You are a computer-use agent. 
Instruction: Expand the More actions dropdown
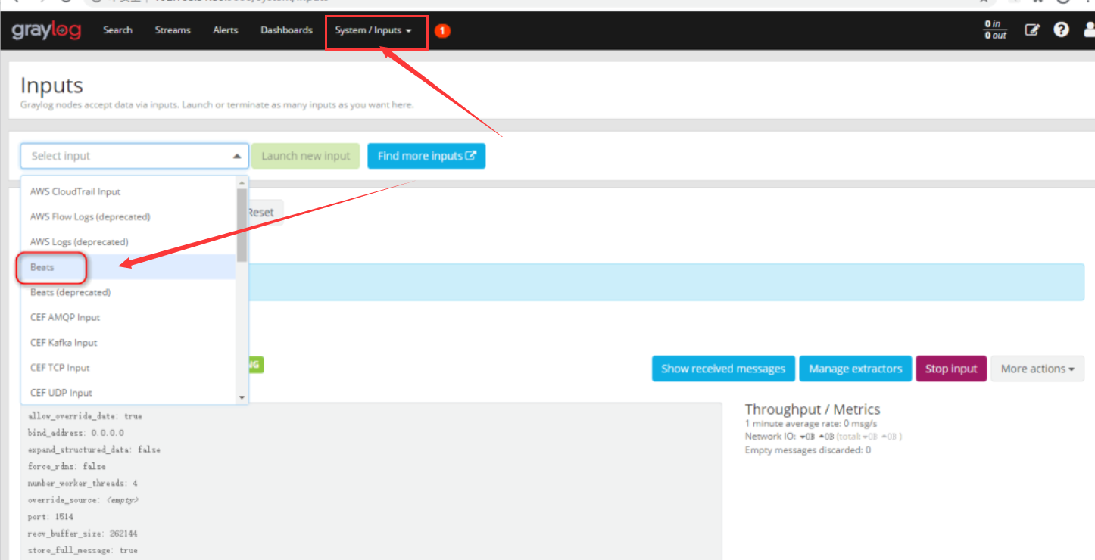pos(1037,369)
